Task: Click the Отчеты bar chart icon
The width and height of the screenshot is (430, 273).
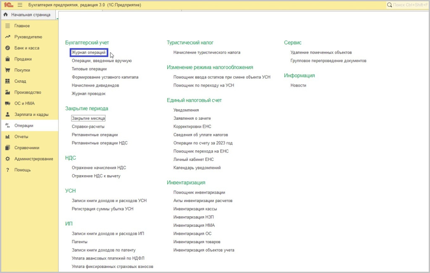Action: click(7, 136)
